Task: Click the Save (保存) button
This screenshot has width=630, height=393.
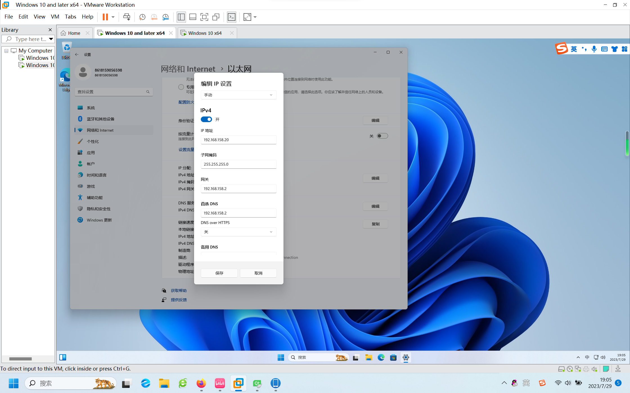Action: click(x=219, y=273)
